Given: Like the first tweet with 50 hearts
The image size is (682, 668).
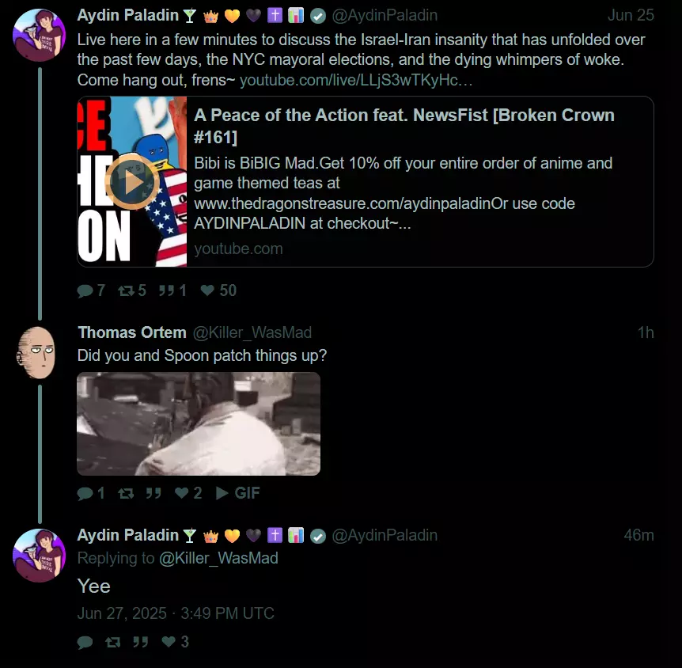Looking at the screenshot, I should tap(207, 290).
